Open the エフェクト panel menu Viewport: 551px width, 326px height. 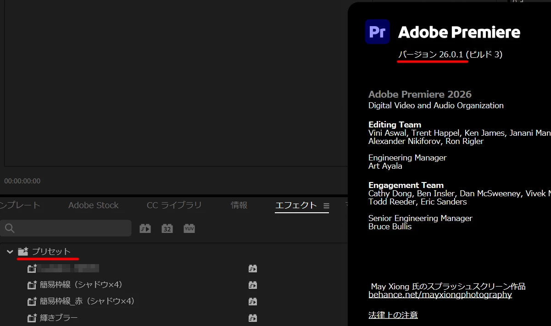tap(326, 206)
